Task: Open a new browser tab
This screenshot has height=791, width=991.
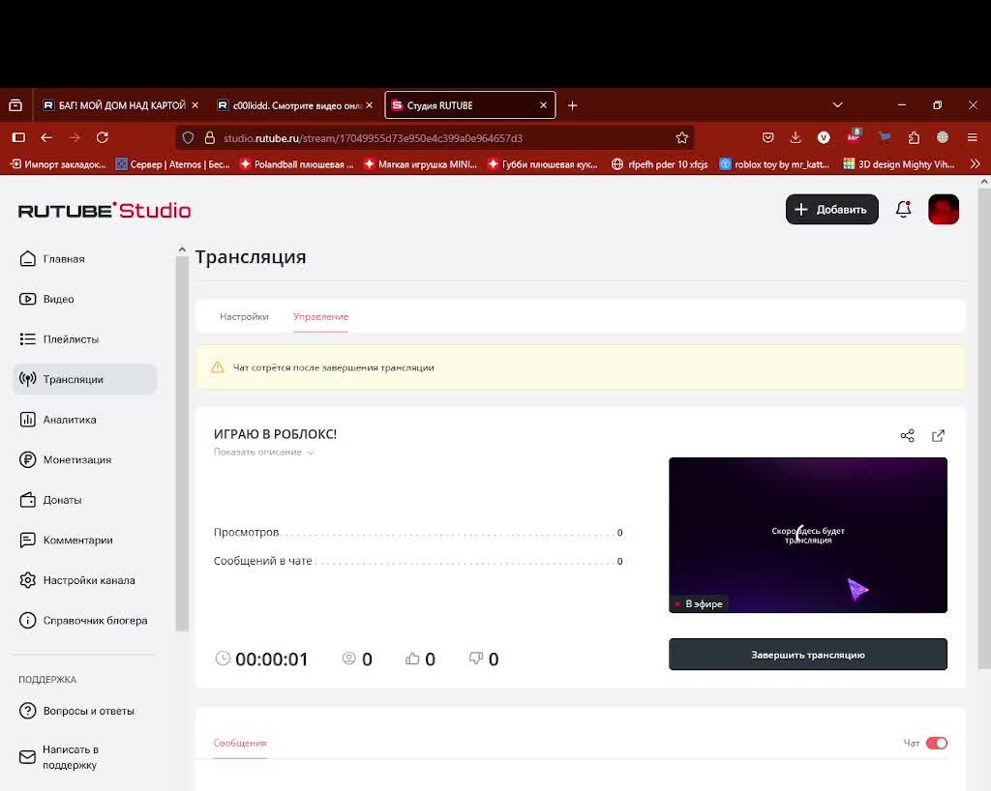Action: click(572, 105)
